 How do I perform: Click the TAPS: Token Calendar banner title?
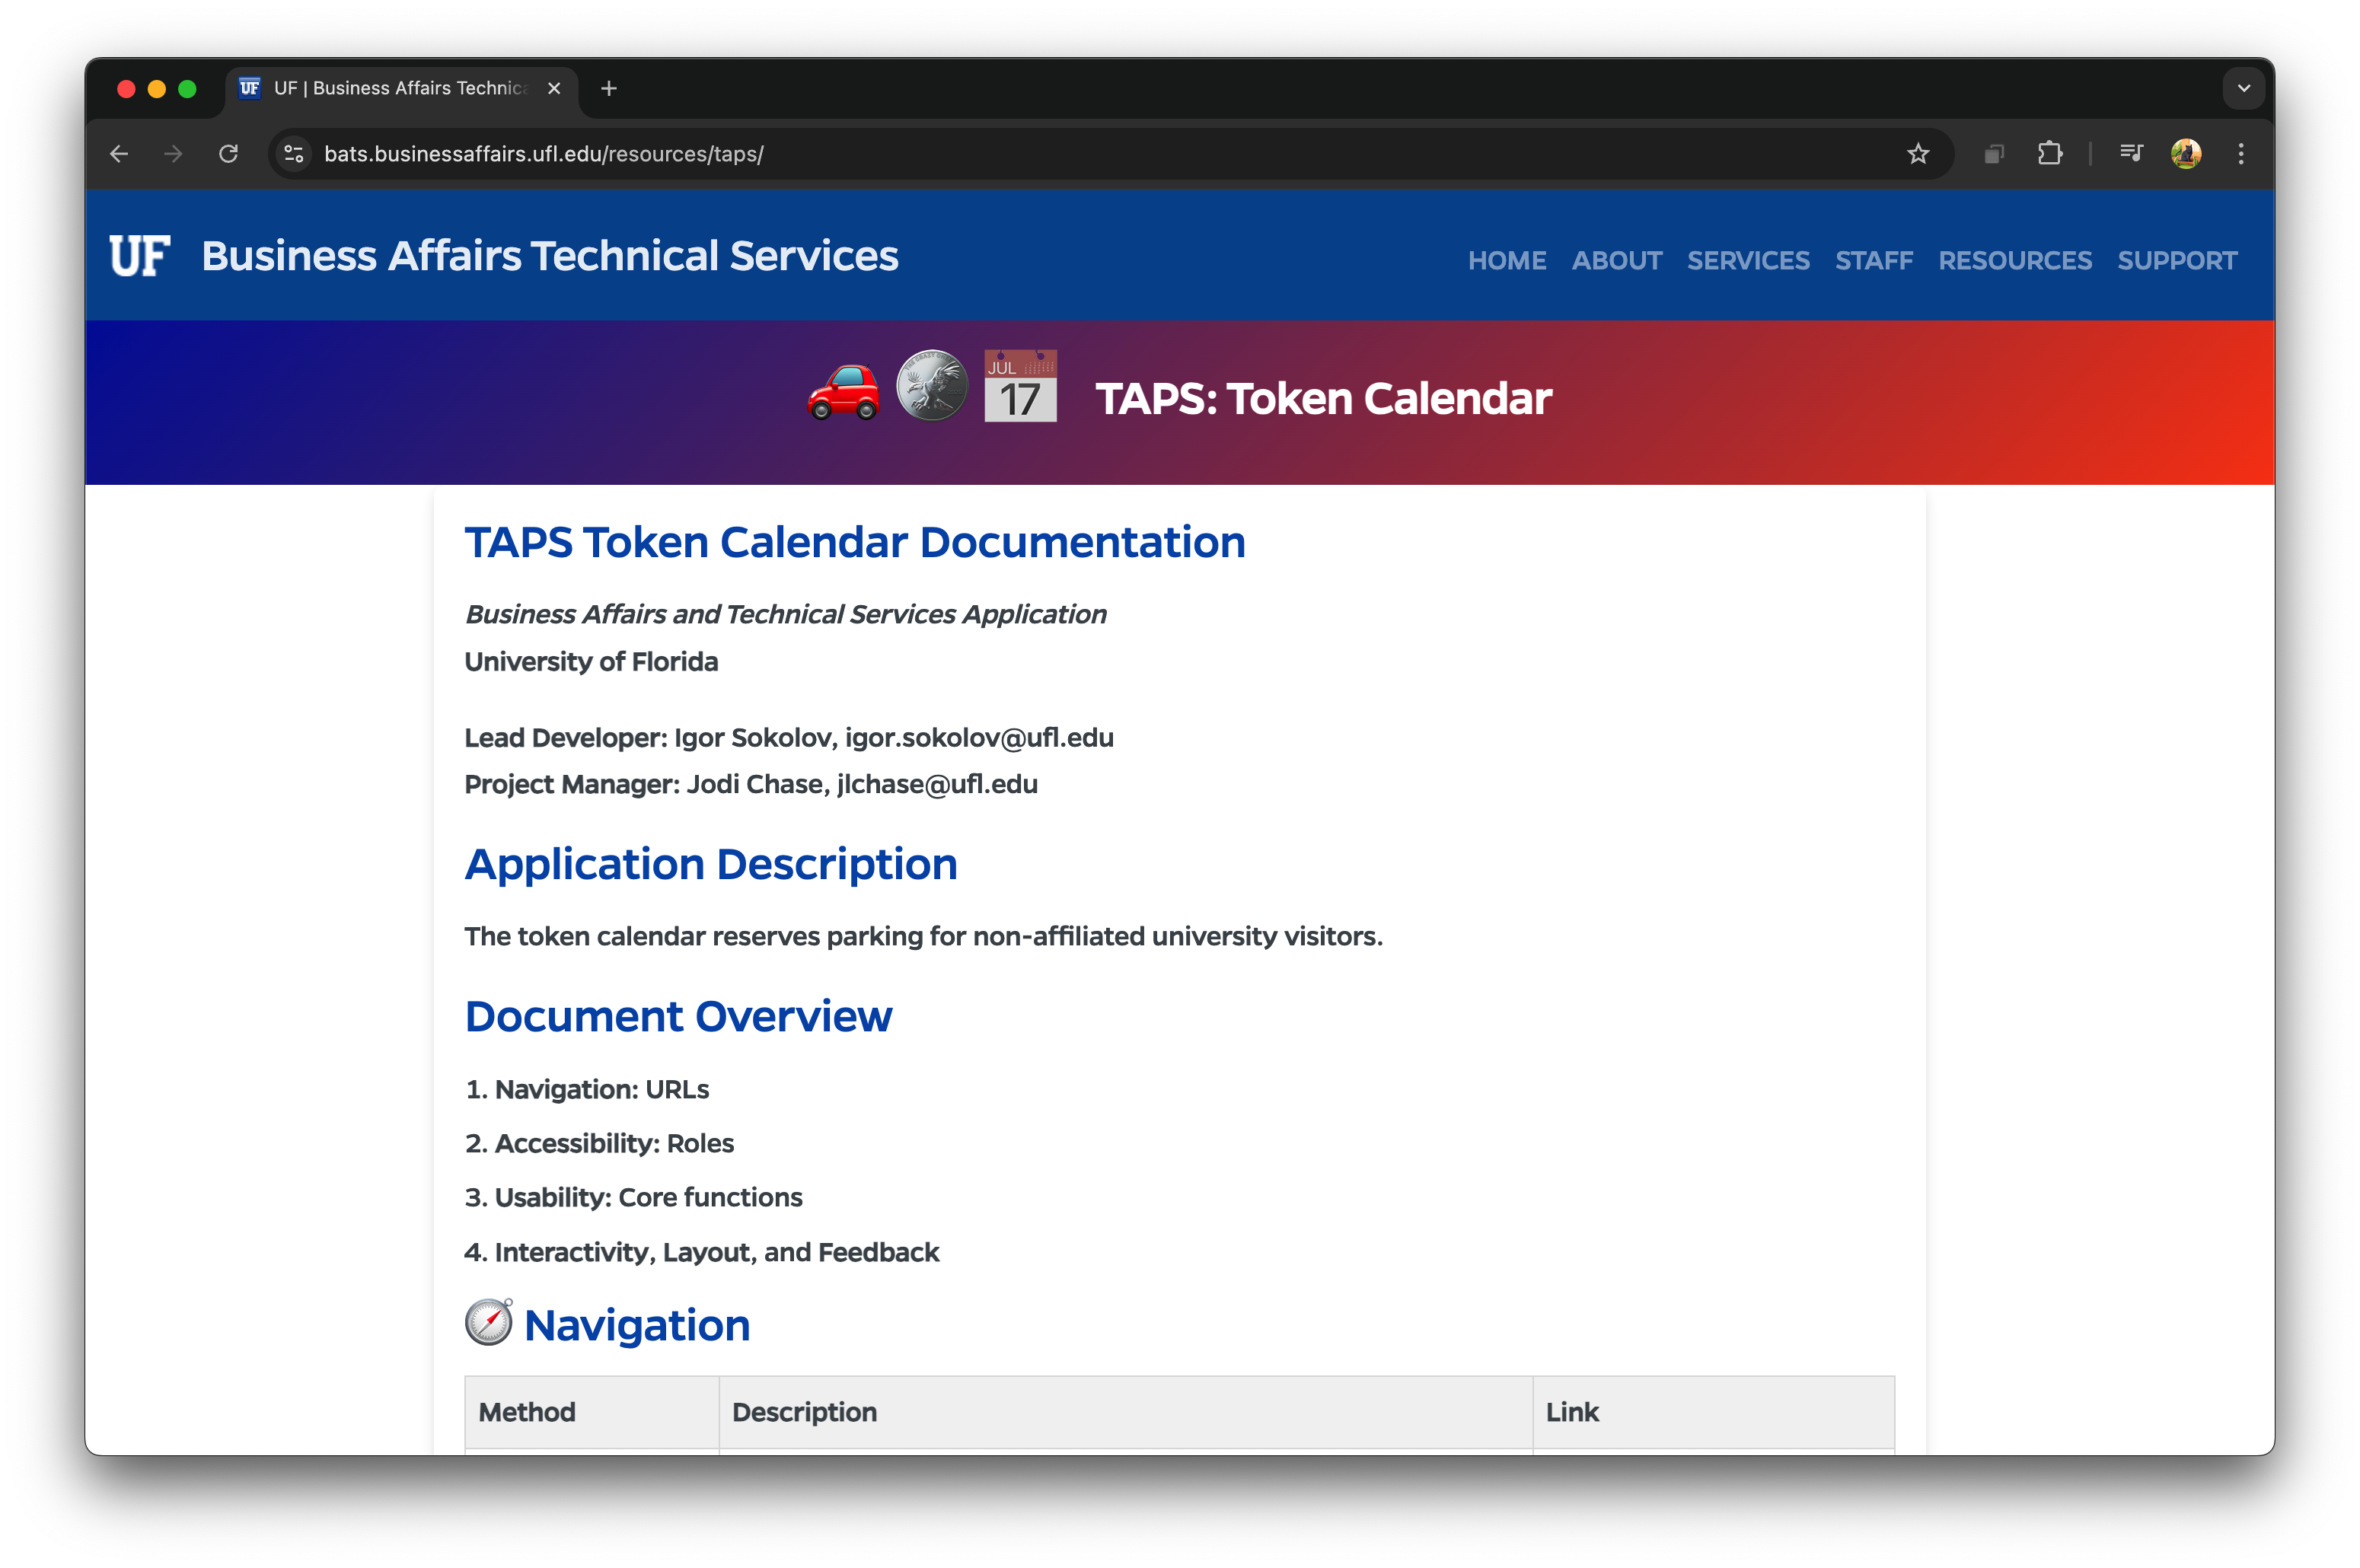click(x=1323, y=399)
